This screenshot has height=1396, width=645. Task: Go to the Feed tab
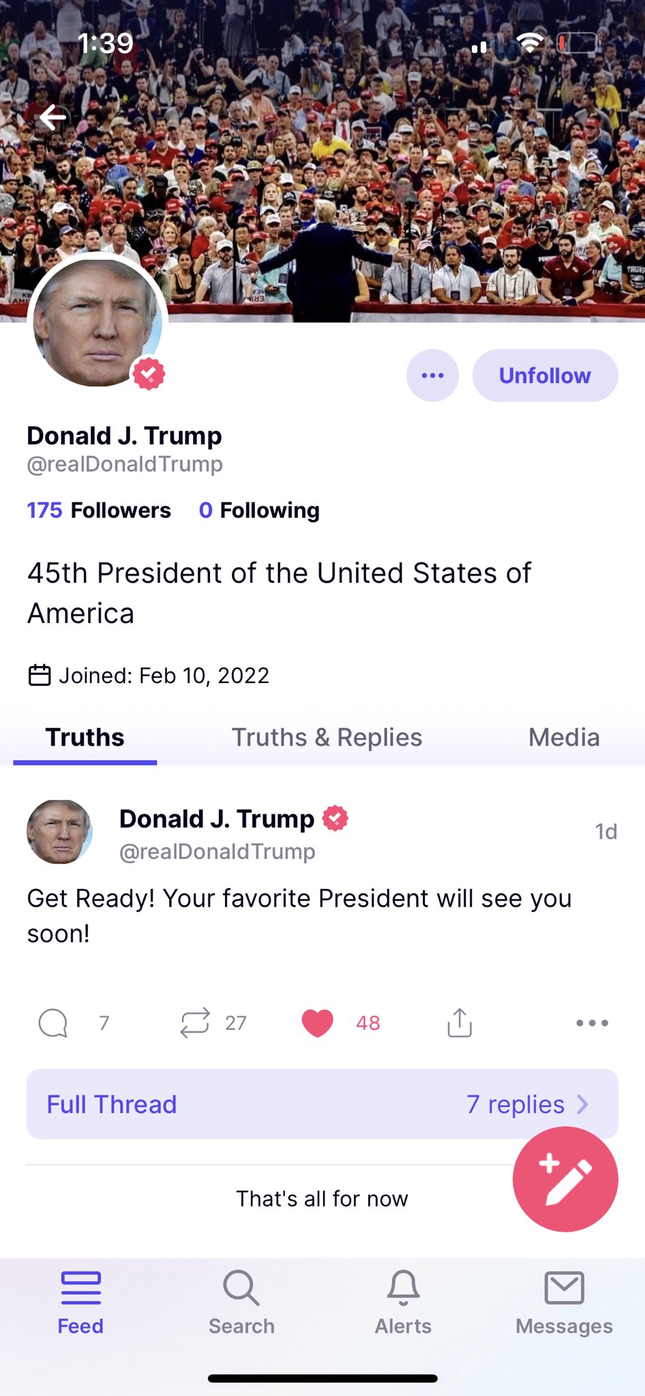click(80, 1302)
